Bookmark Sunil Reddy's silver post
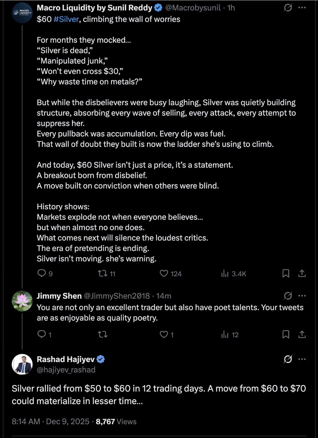 pos(286,273)
